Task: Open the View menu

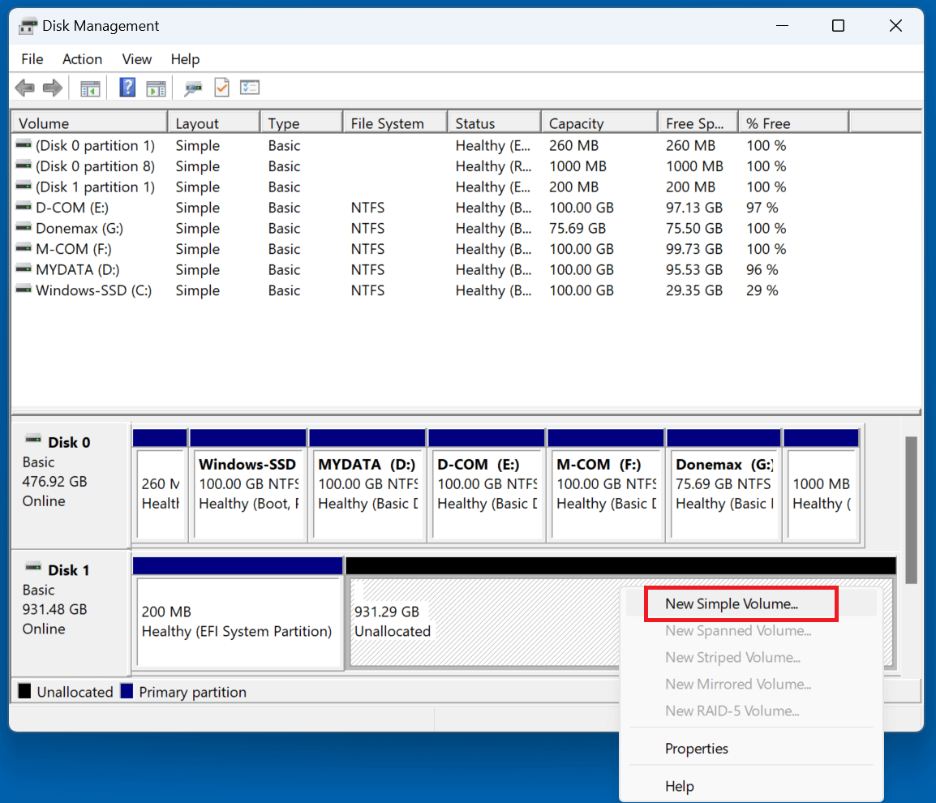Action: [136, 58]
